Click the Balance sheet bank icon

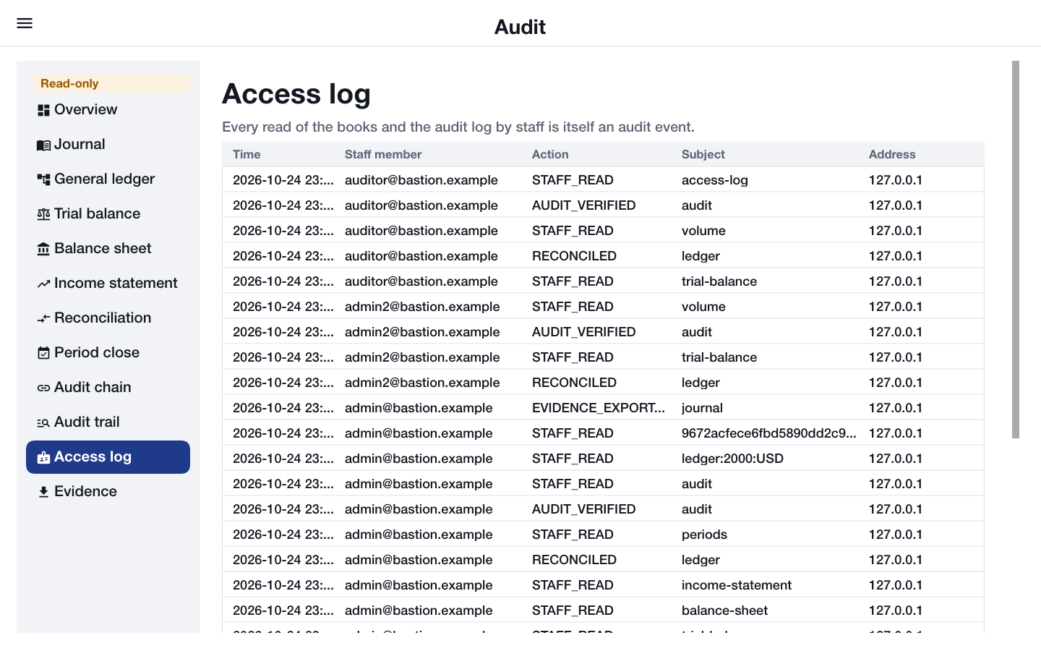click(43, 249)
